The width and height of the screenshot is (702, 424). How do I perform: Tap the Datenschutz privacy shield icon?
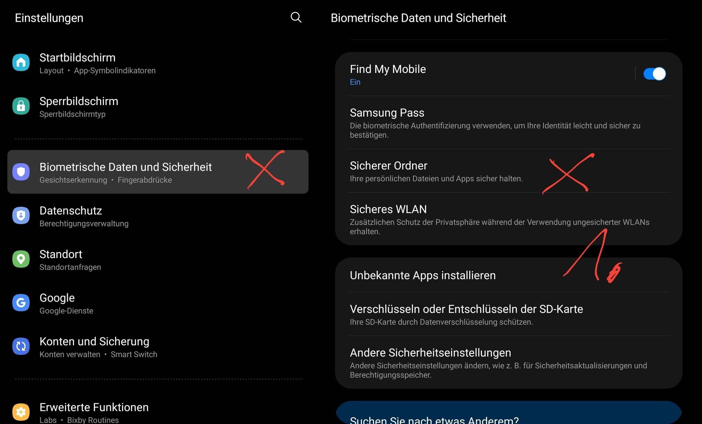click(21, 215)
